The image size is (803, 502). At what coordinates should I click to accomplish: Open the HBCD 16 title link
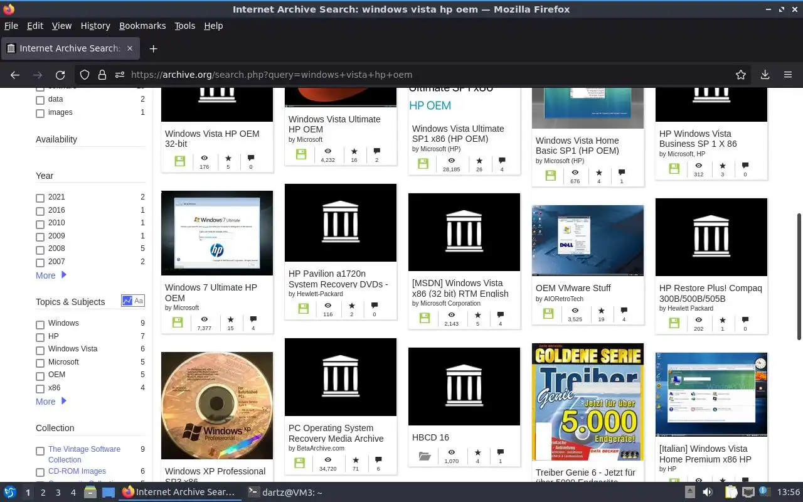pyautogui.click(x=430, y=437)
